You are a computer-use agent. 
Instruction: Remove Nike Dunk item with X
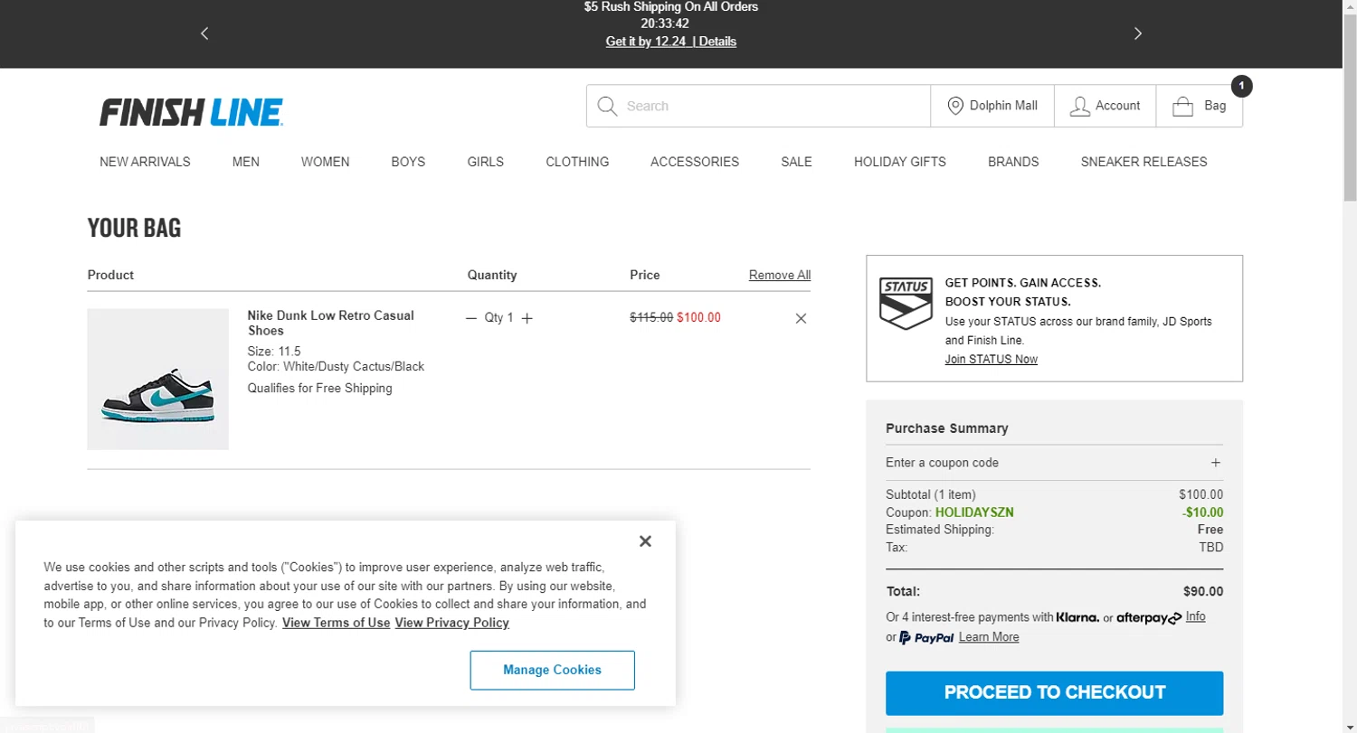click(801, 318)
